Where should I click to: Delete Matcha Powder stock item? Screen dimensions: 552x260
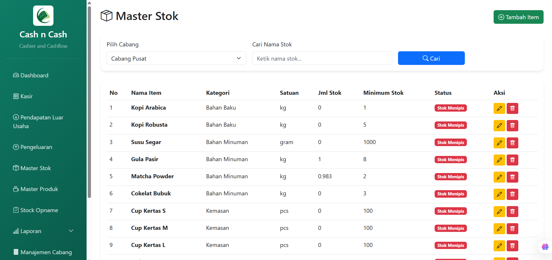(x=512, y=177)
